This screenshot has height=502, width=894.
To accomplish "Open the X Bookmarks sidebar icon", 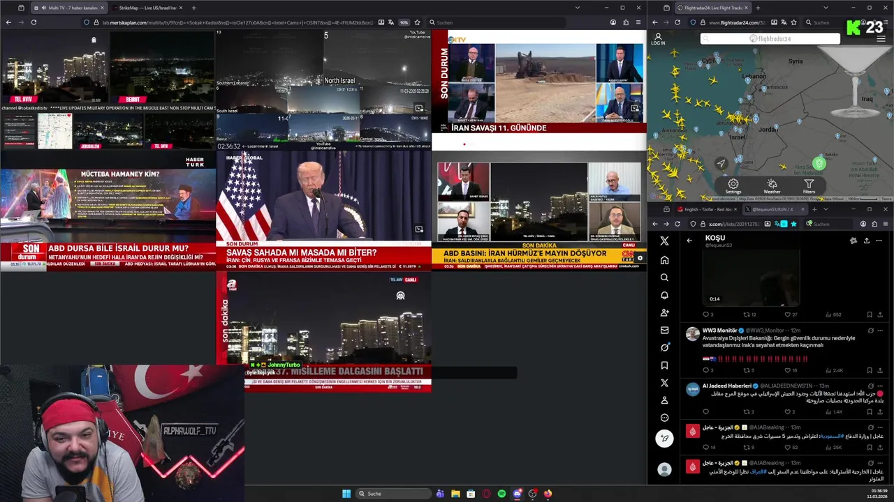I will coord(664,365).
